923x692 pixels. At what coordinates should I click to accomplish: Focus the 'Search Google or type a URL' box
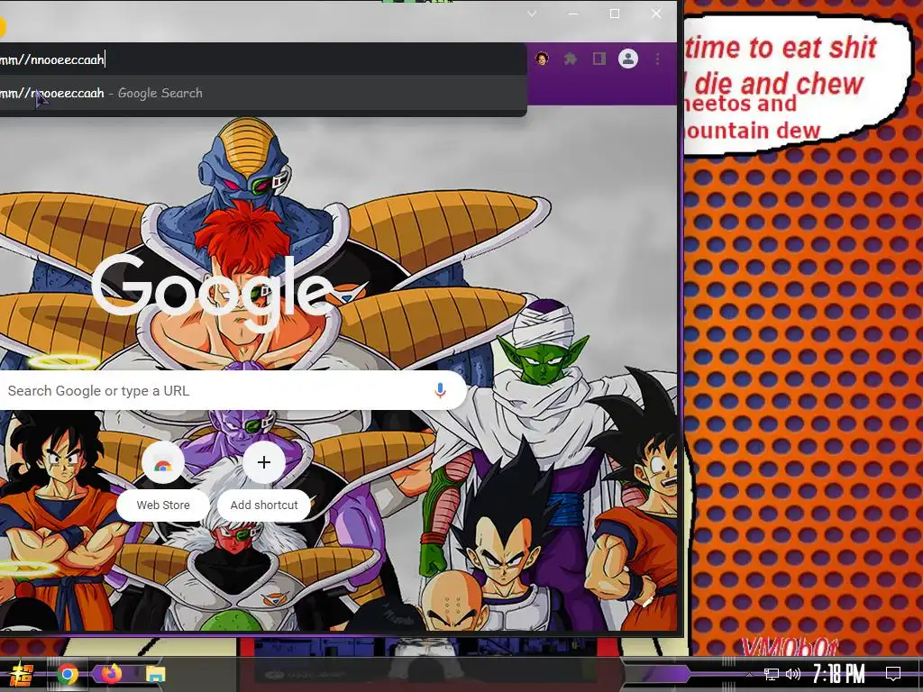[233, 391]
